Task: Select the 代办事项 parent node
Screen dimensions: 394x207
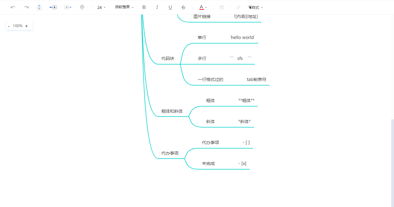Action: (170, 153)
